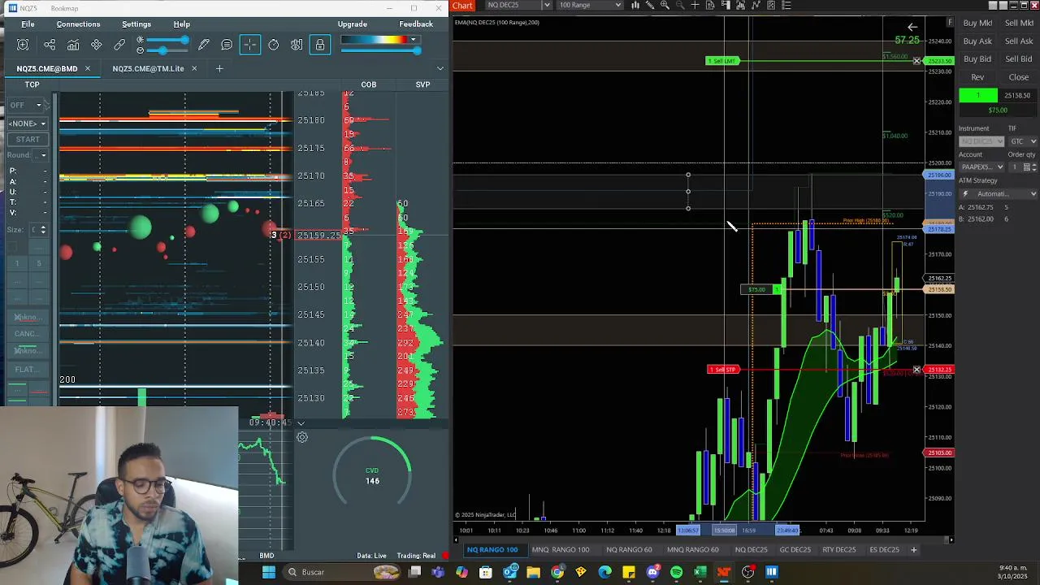Click the zoom out magnifier icon
This screenshot has width=1040, height=585.
click(x=680, y=5)
